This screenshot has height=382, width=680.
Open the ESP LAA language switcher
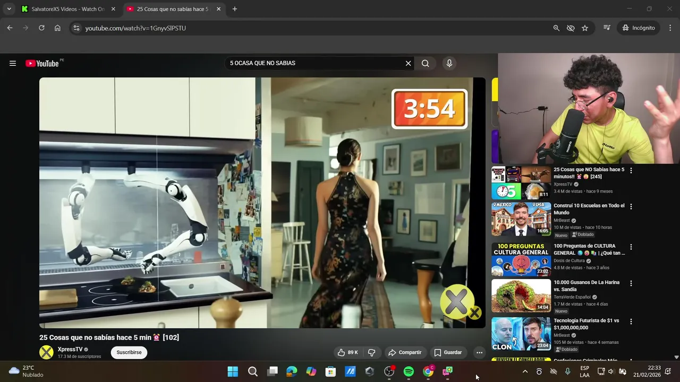click(584, 372)
